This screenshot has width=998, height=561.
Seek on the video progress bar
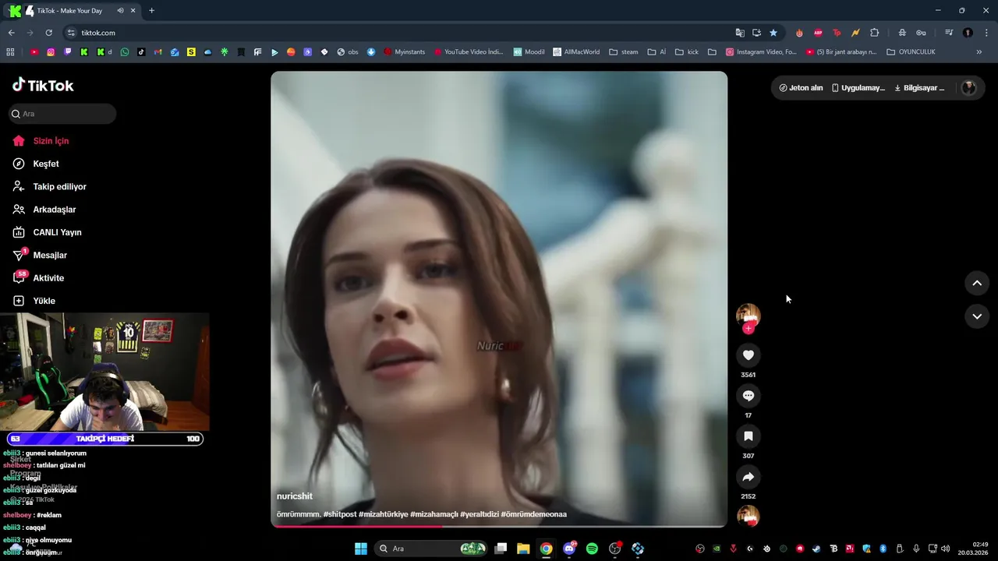(x=499, y=526)
